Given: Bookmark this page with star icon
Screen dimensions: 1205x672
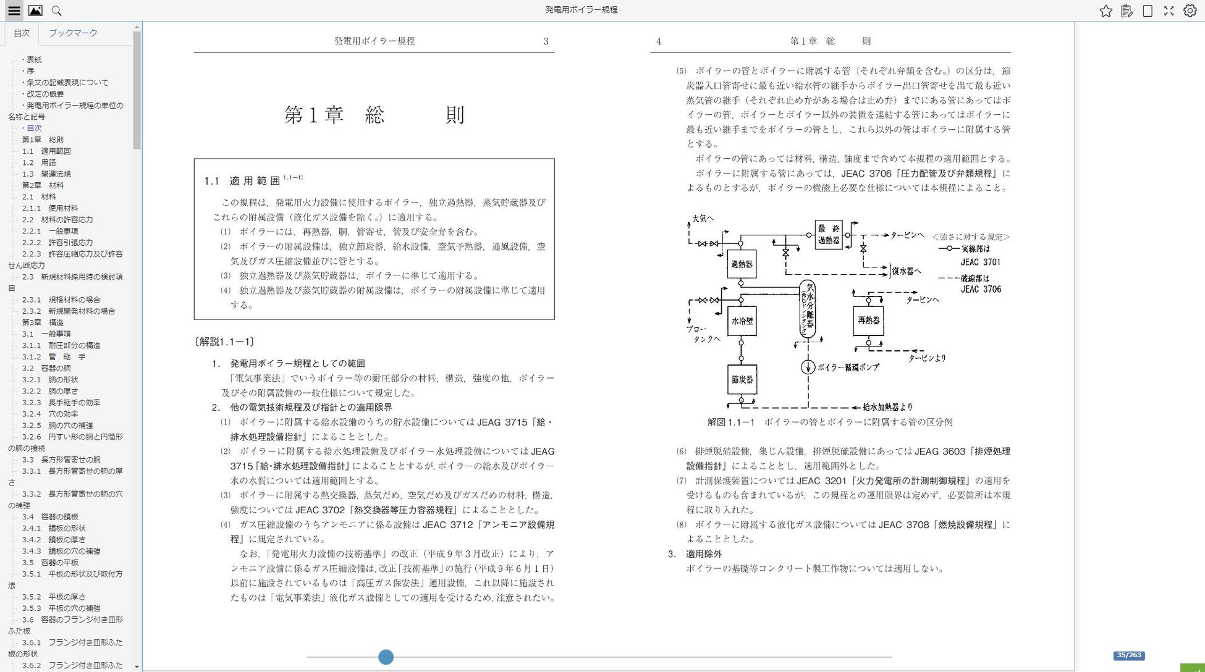Looking at the screenshot, I should pyautogui.click(x=1106, y=10).
